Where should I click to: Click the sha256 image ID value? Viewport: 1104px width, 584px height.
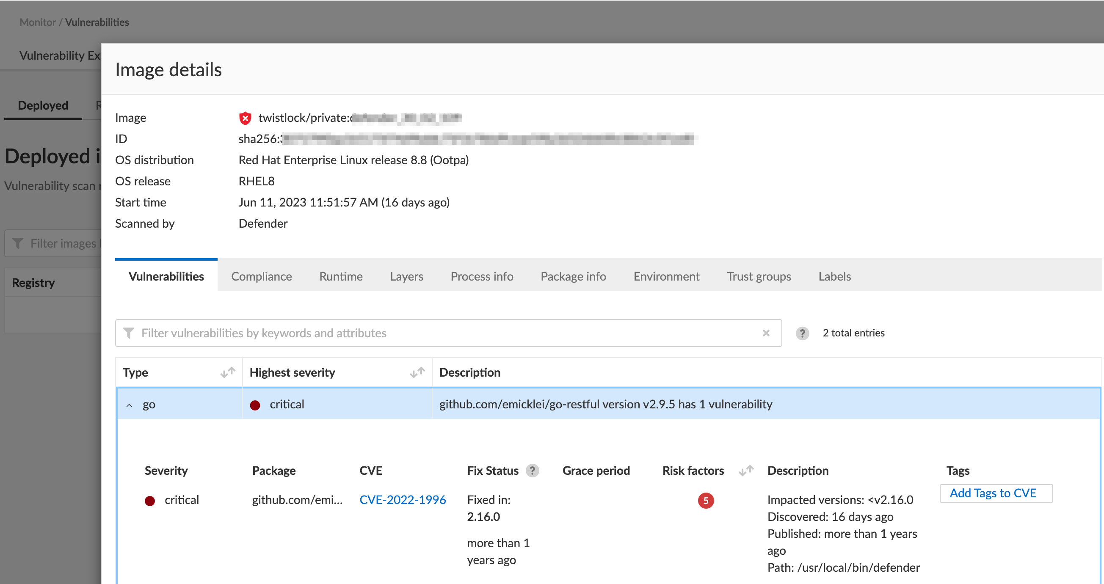(x=466, y=139)
